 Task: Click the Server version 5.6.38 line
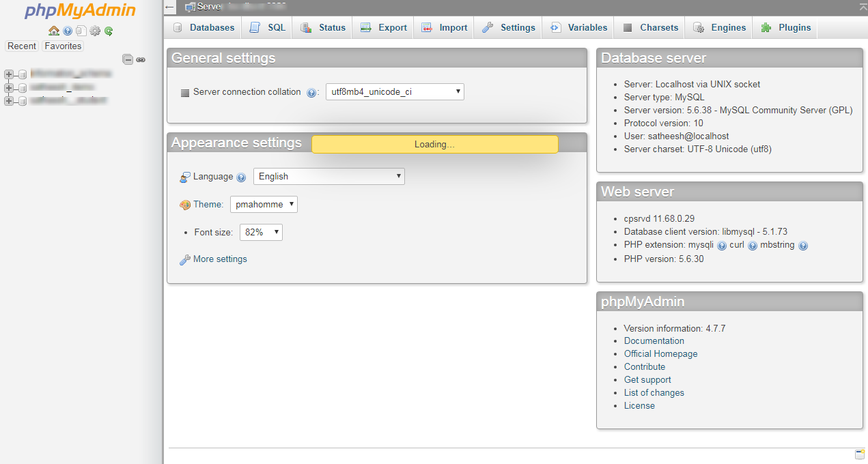pyautogui.click(x=738, y=111)
